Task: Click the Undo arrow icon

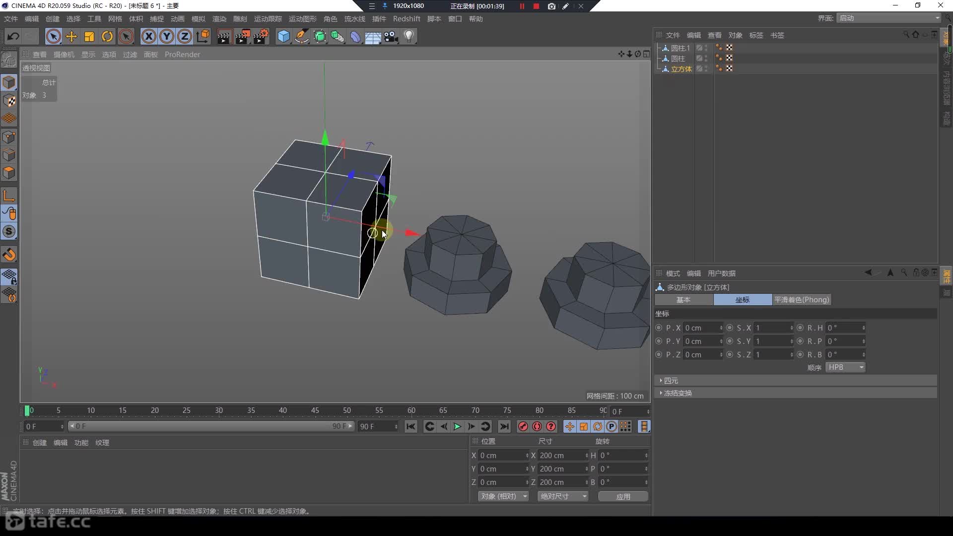Action: tap(13, 36)
